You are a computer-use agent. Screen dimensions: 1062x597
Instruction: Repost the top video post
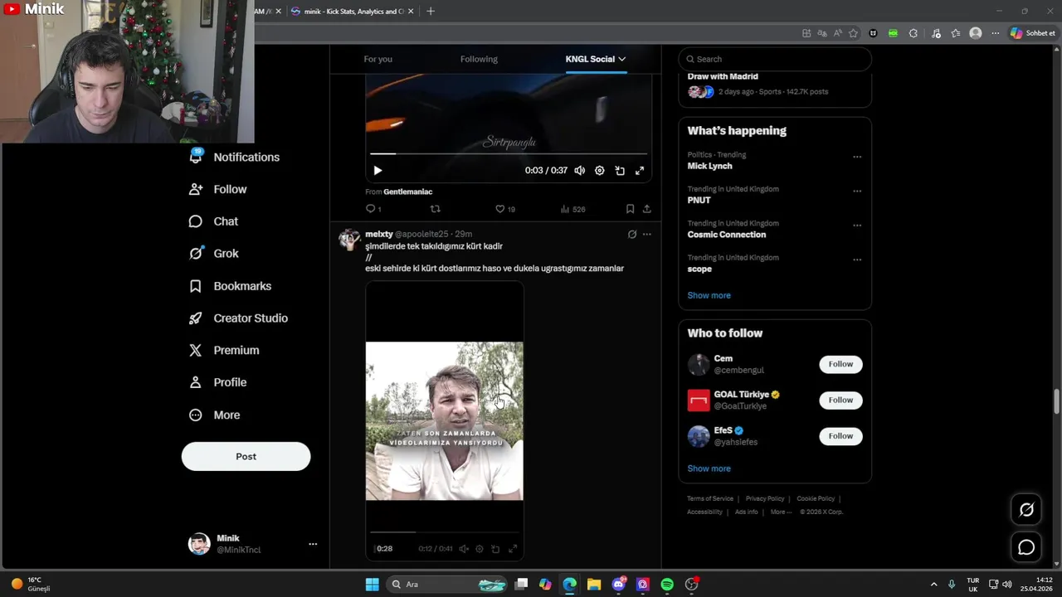pyautogui.click(x=435, y=209)
